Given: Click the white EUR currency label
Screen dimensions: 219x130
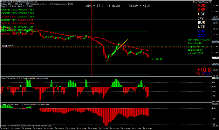Looking at the screenshot, I should pos(201,23).
